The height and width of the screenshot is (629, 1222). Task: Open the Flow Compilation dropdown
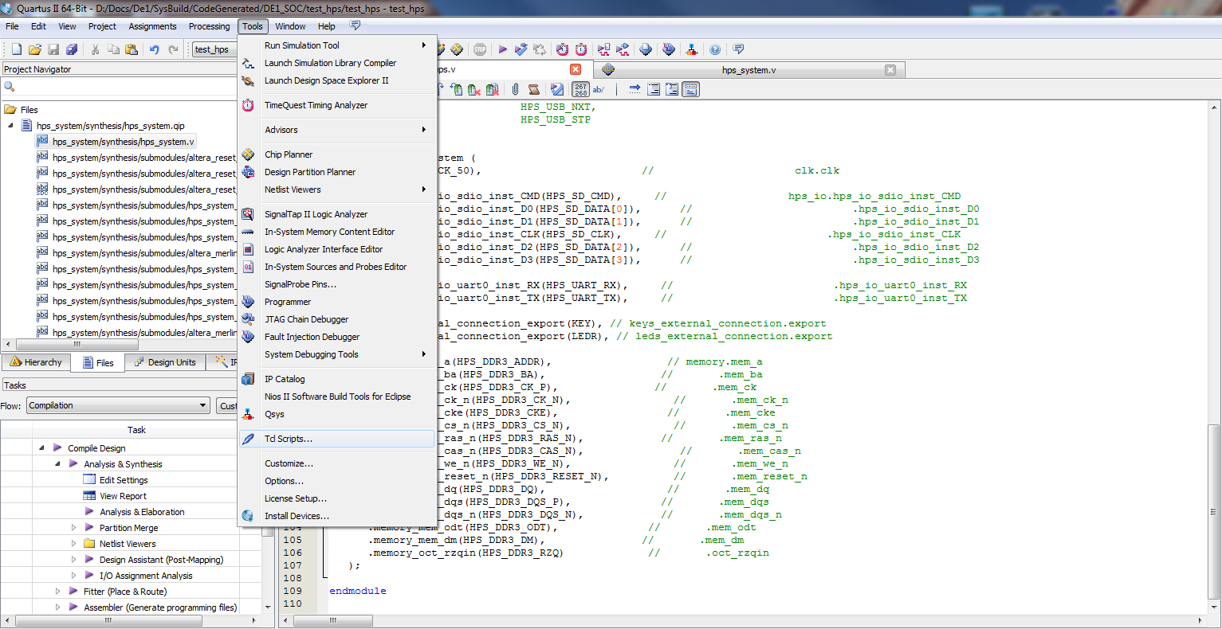click(x=119, y=405)
